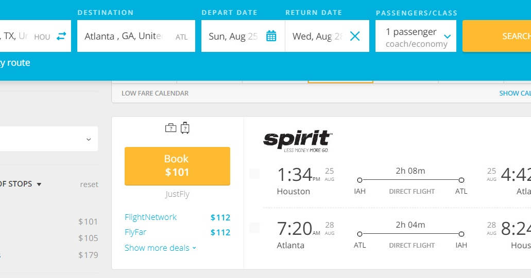Select the 1:34 PM Houston flight checkbox
This screenshot has width=531, height=278.
tap(254, 174)
